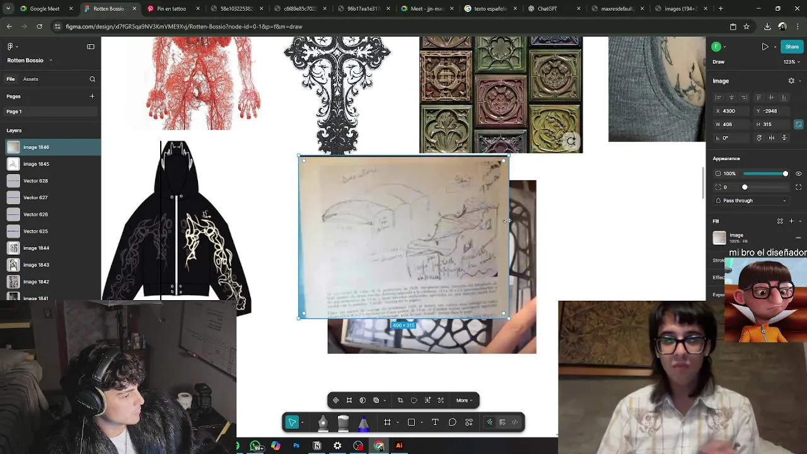Expand Rectangle shape options arrow
This screenshot has height=454, width=807.
pyautogui.click(x=421, y=422)
